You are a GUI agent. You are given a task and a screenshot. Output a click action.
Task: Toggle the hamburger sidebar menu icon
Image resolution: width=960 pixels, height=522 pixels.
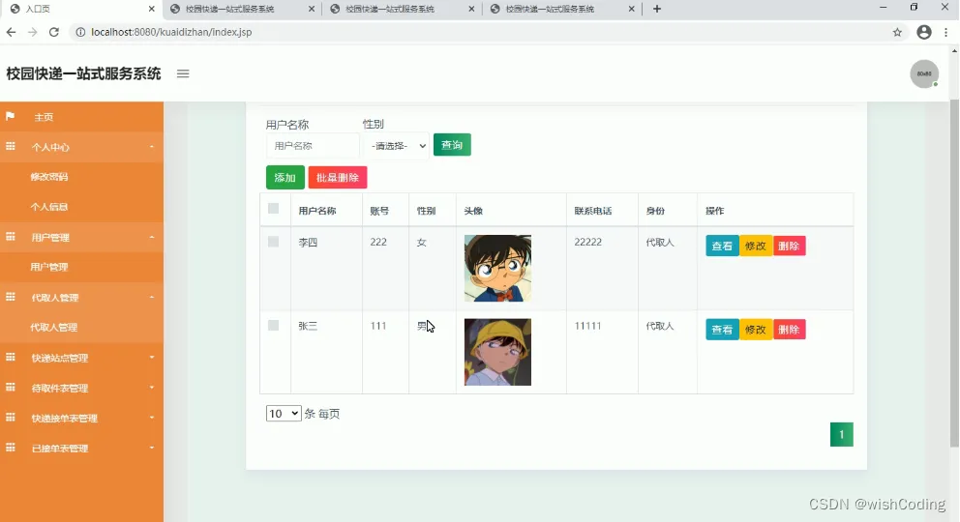(x=183, y=74)
